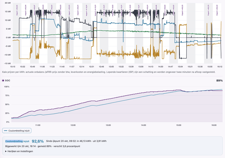Click the 16:12 time label
The width and height of the screenshot is (225, 158).
pyautogui.click(x=220, y=67)
